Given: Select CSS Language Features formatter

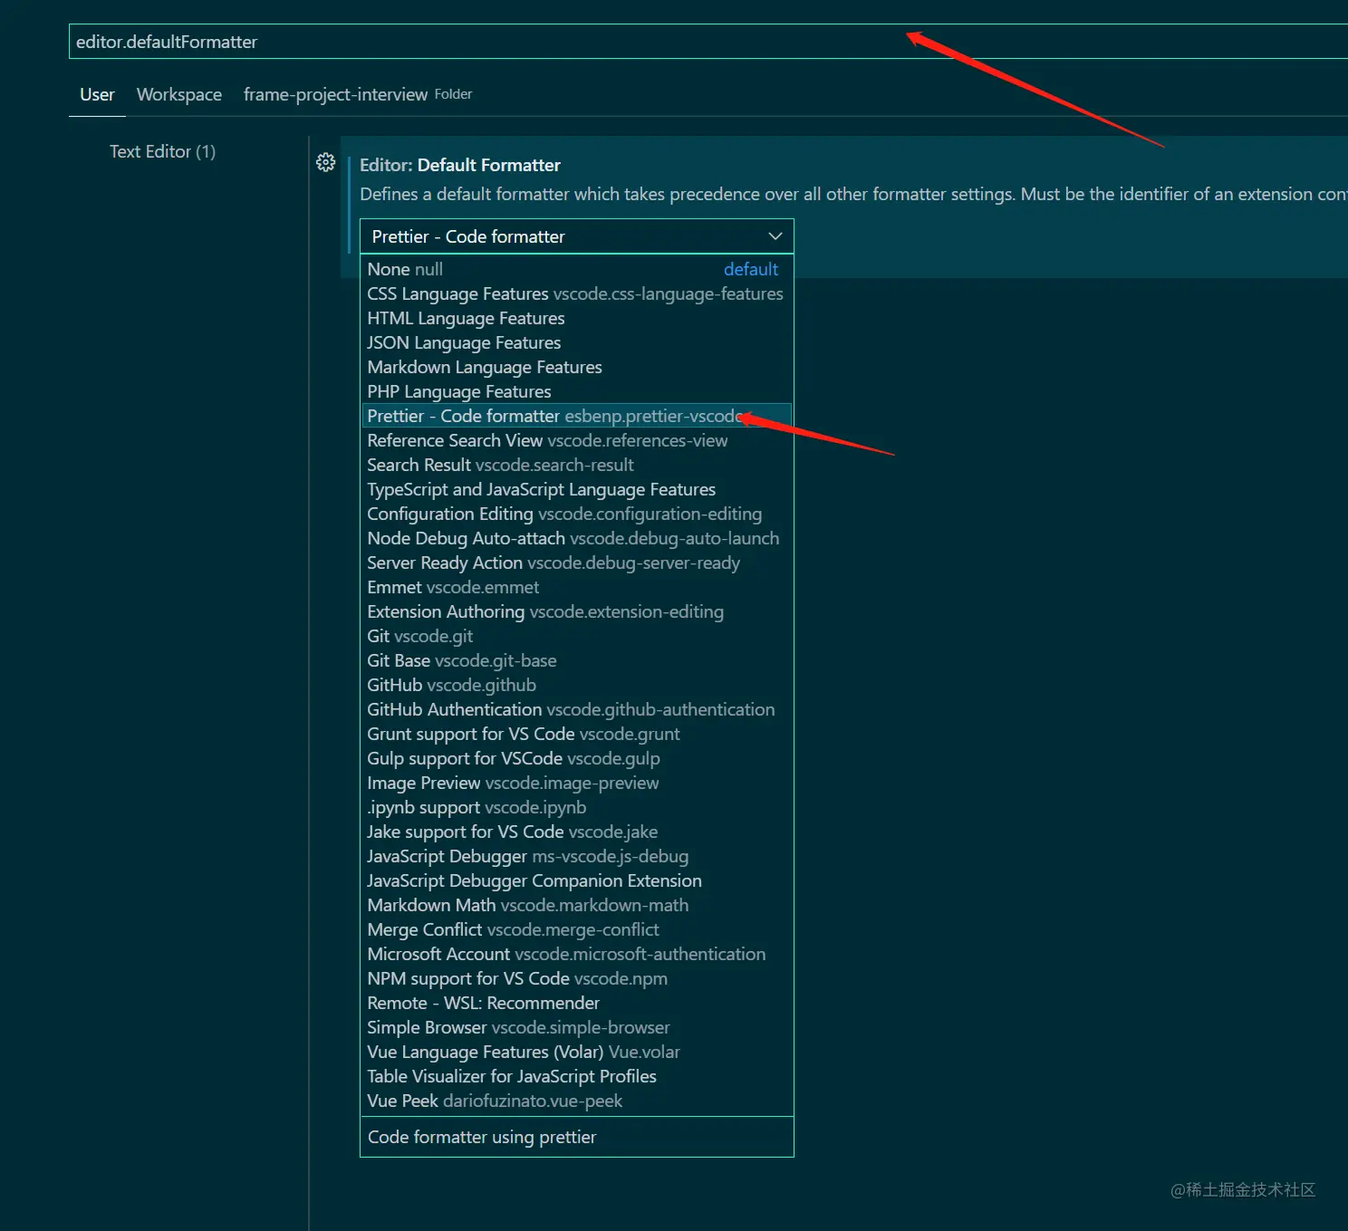Looking at the screenshot, I should [x=576, y=293].
